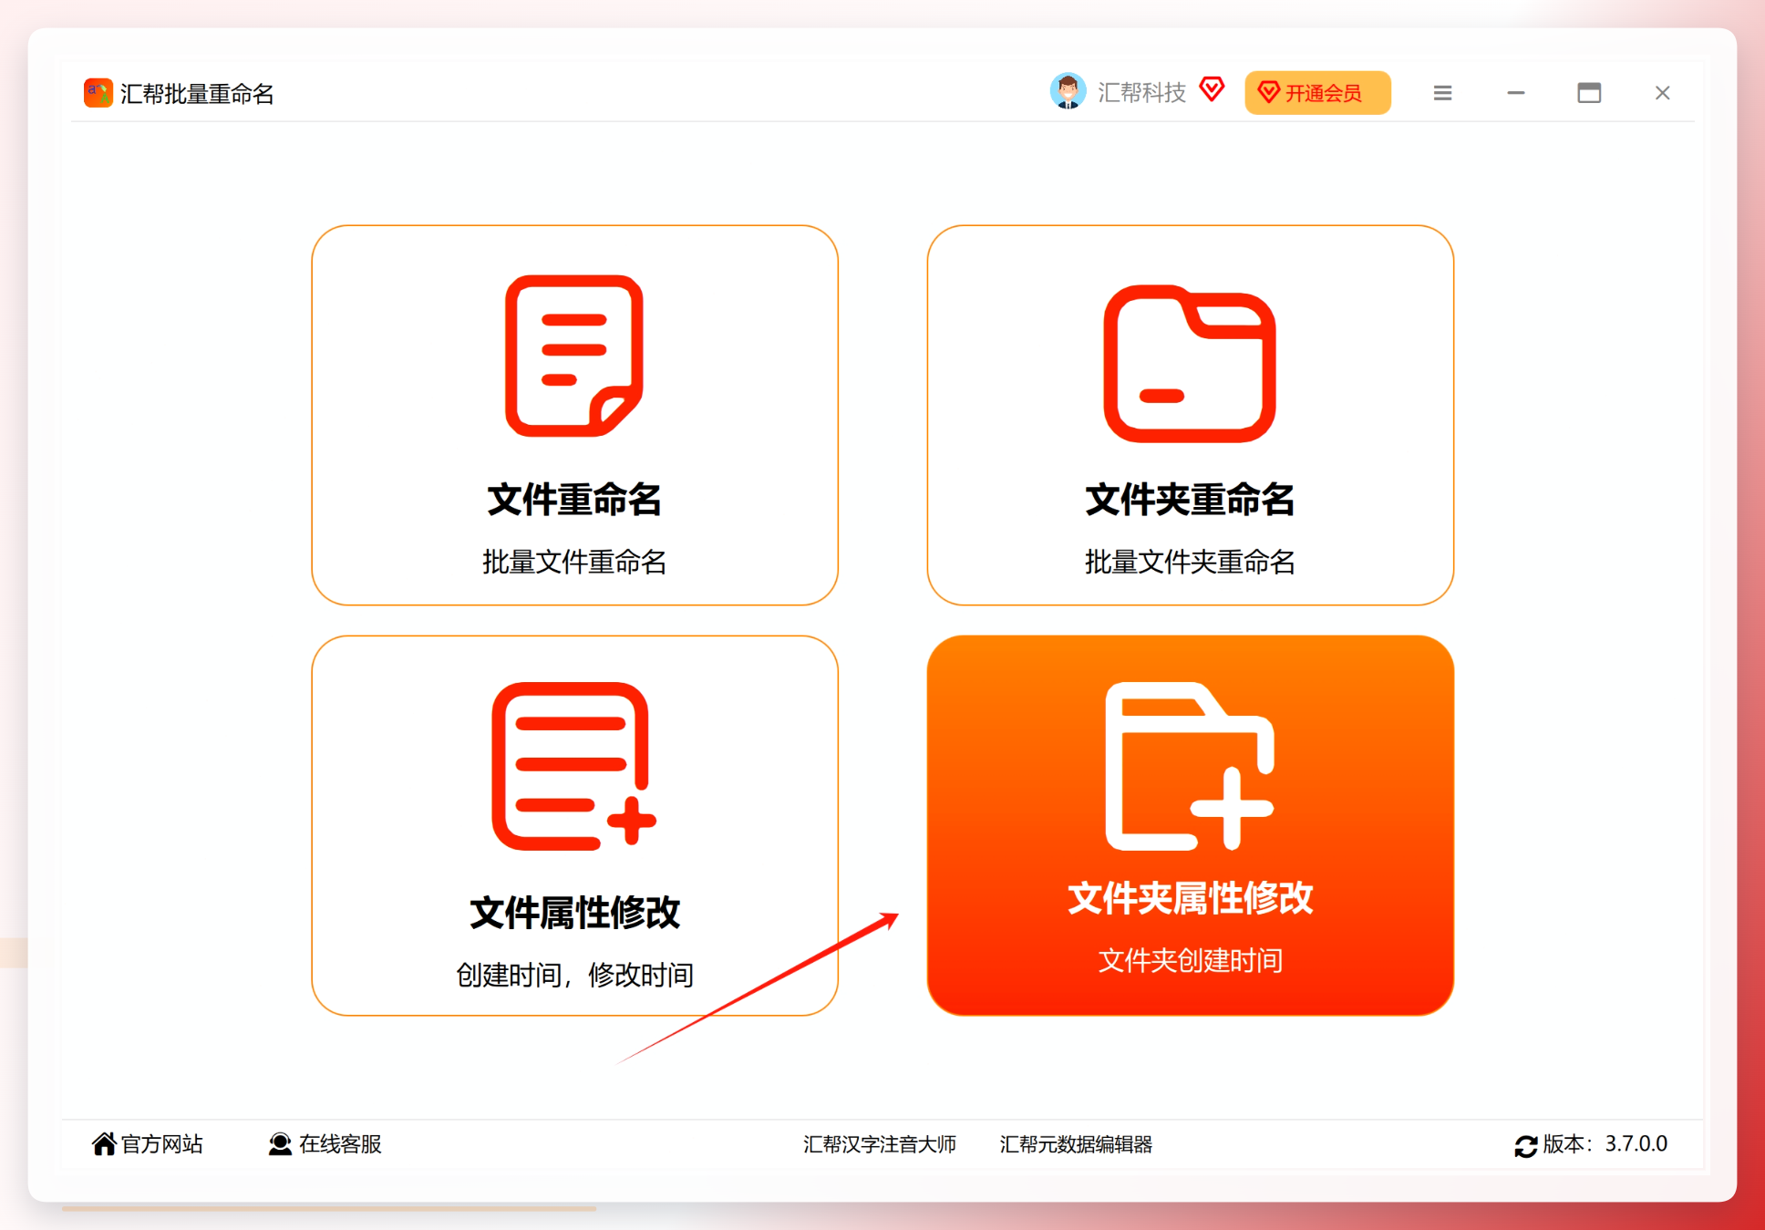Click the 批量文件夹重命名 subtitle text
1765x1230 pixels.
pos(1190,562)
